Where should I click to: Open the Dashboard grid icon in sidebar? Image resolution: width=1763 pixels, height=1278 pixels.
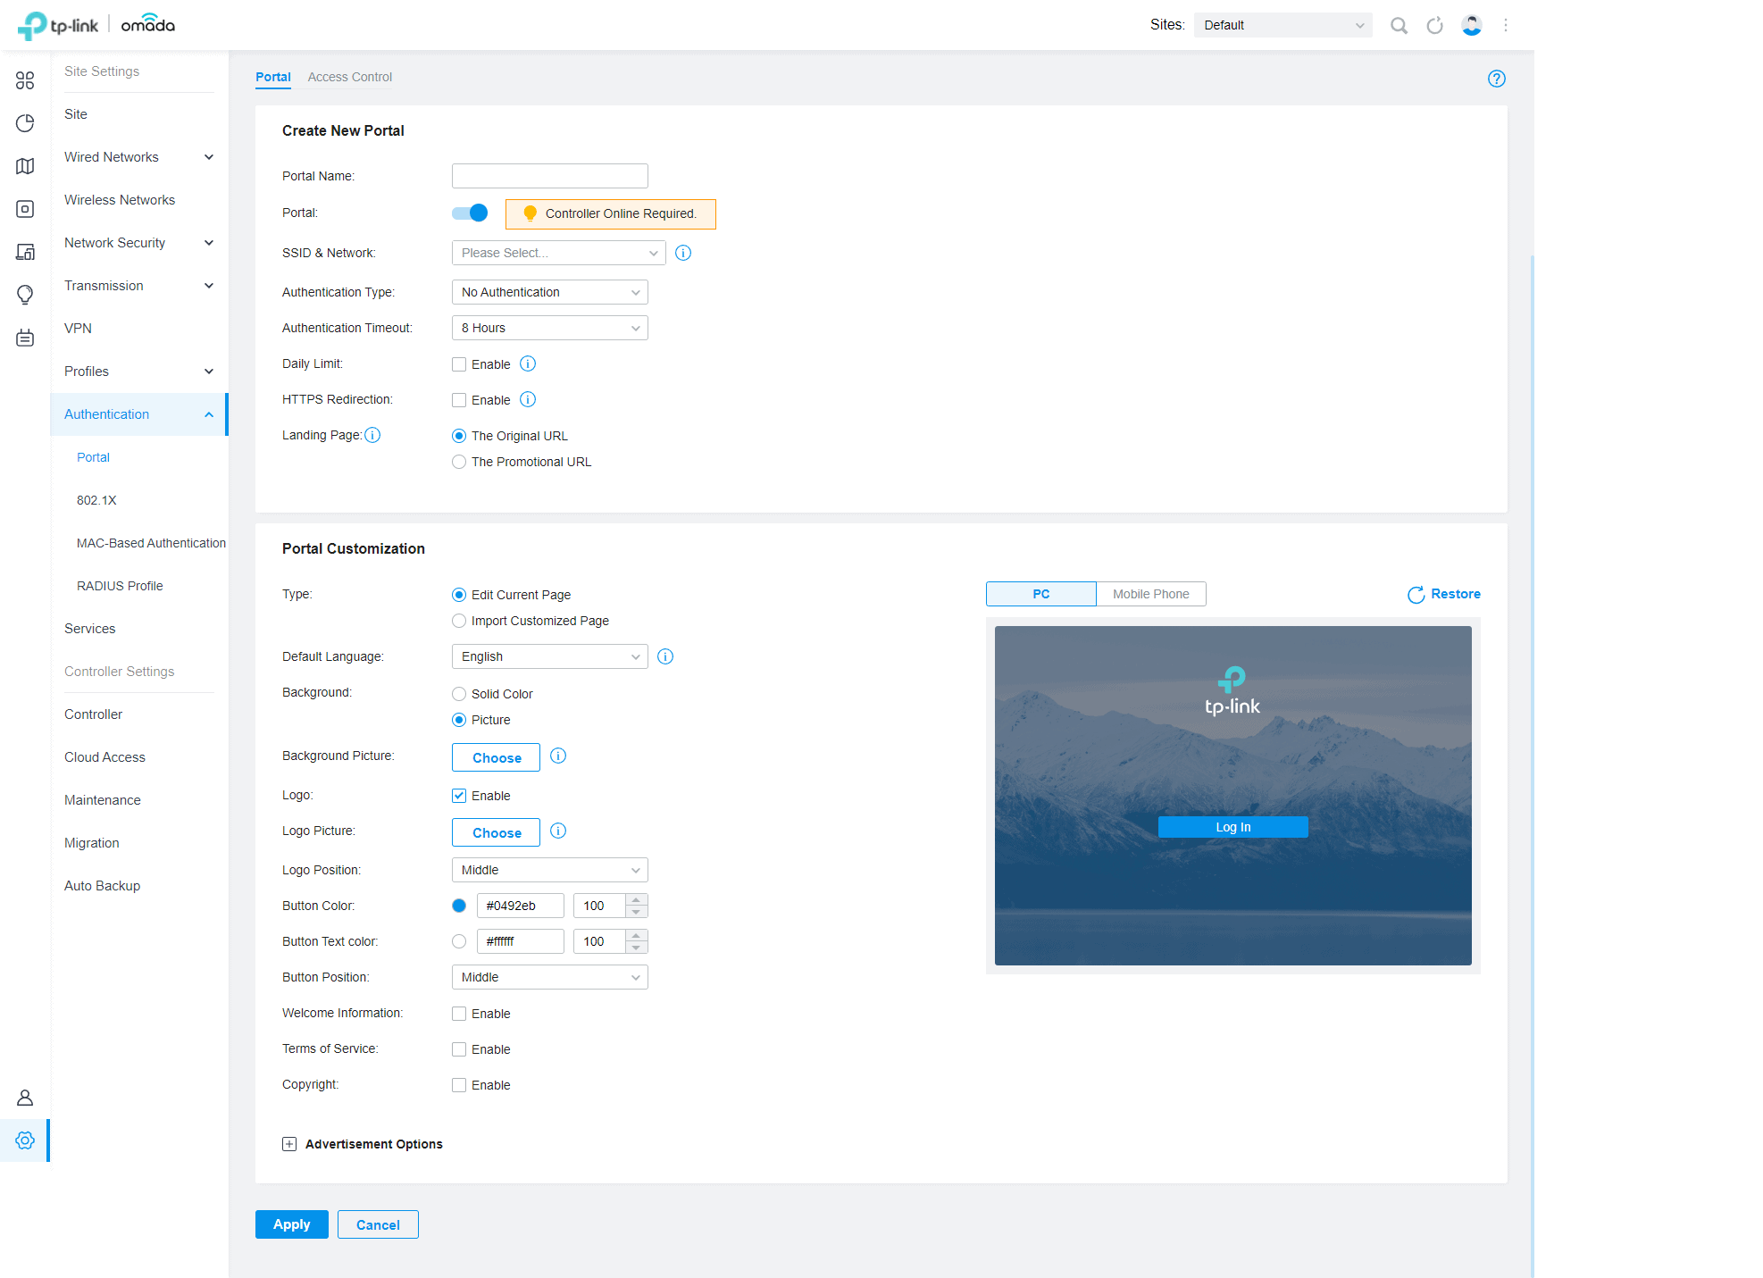pyautogui.click(x=25, y=80)
